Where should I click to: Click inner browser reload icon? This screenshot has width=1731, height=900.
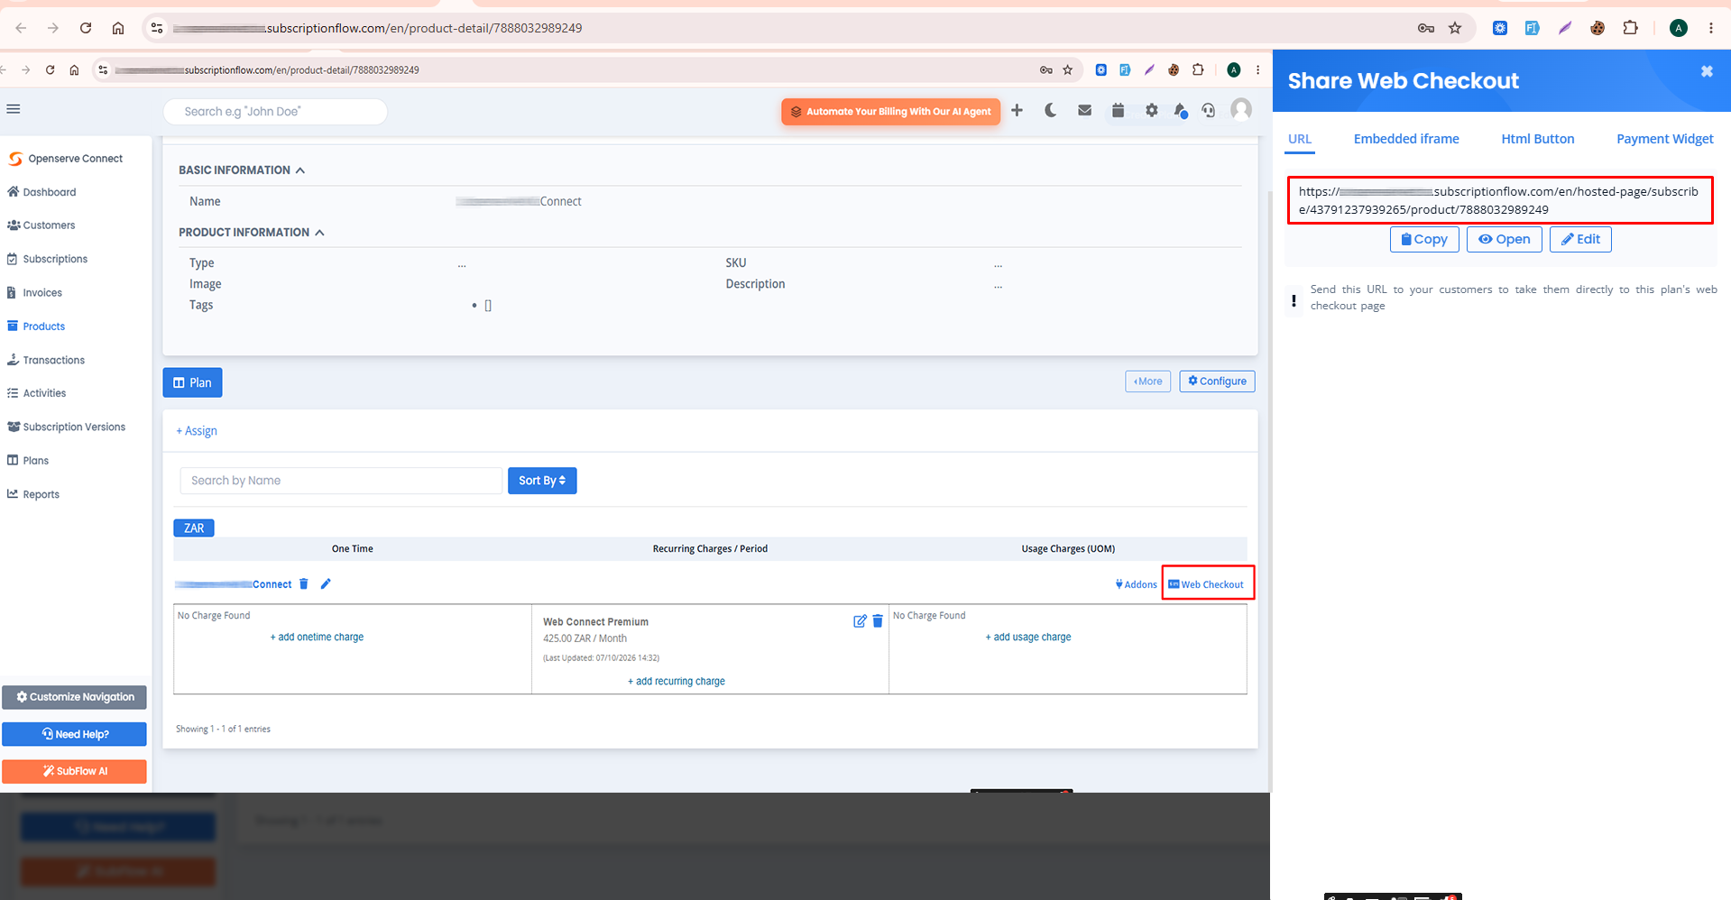[x=50, y=69]
